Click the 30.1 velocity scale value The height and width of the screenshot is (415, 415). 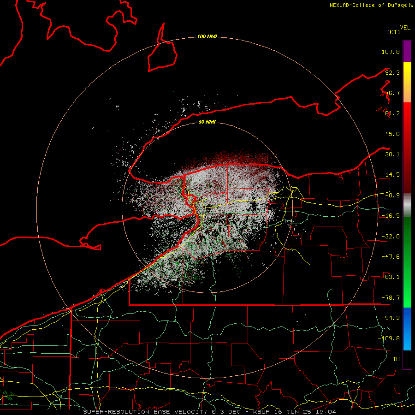click(x=392, y=154)
